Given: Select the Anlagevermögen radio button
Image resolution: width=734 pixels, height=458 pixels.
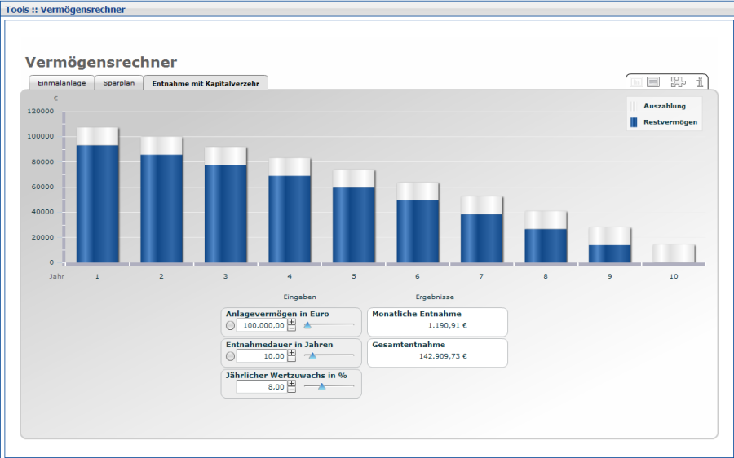Looking at the screenshot, I should (230, 325).
